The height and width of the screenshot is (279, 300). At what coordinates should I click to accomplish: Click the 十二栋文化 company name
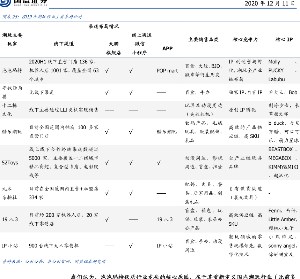coord(9,110)
